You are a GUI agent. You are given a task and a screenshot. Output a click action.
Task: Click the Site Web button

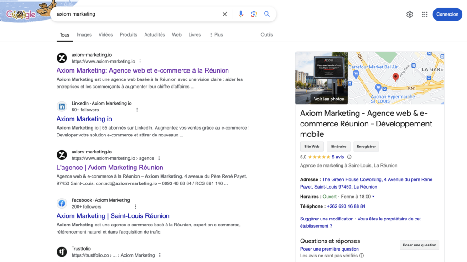pos(311,147)
